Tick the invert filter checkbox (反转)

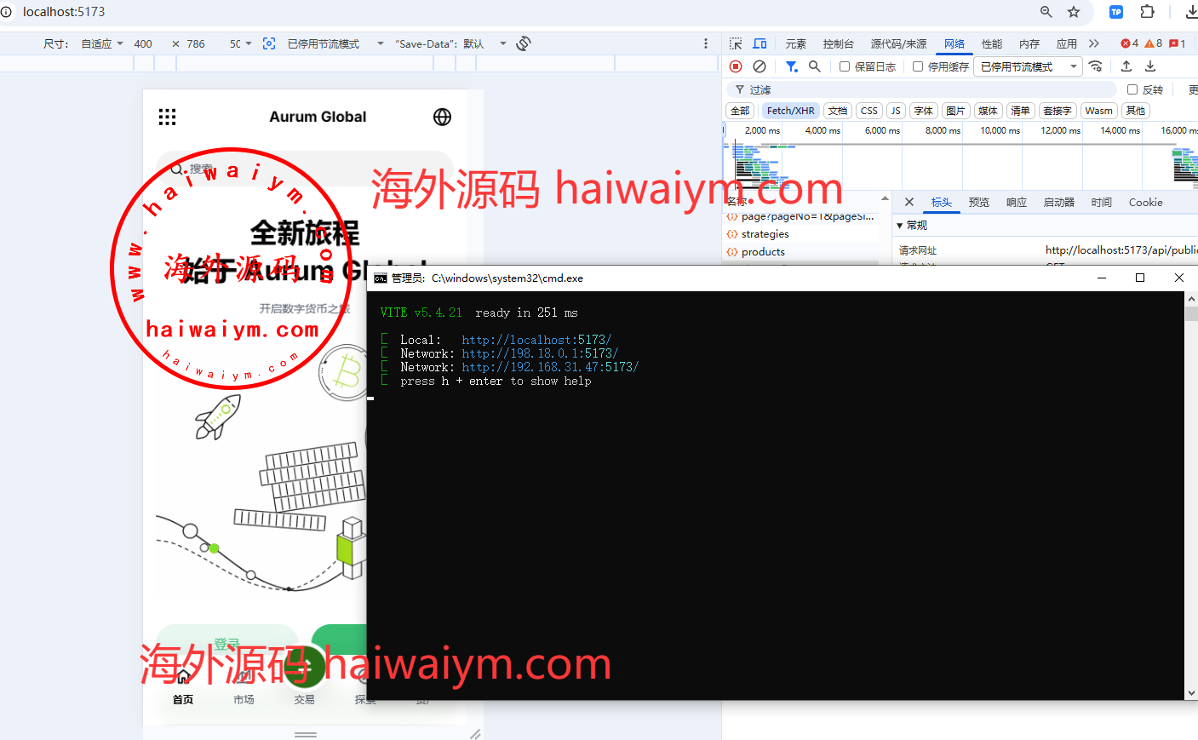(1132, 89)
